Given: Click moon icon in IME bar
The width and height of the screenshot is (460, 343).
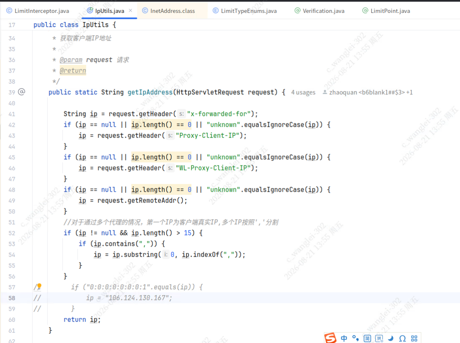Looking at the screenshot, I should pos(391,338).
